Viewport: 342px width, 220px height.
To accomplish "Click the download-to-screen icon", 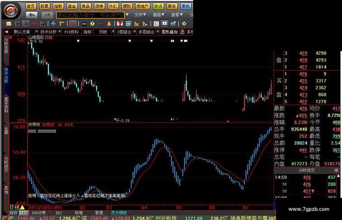I will (x=165, y=23).
